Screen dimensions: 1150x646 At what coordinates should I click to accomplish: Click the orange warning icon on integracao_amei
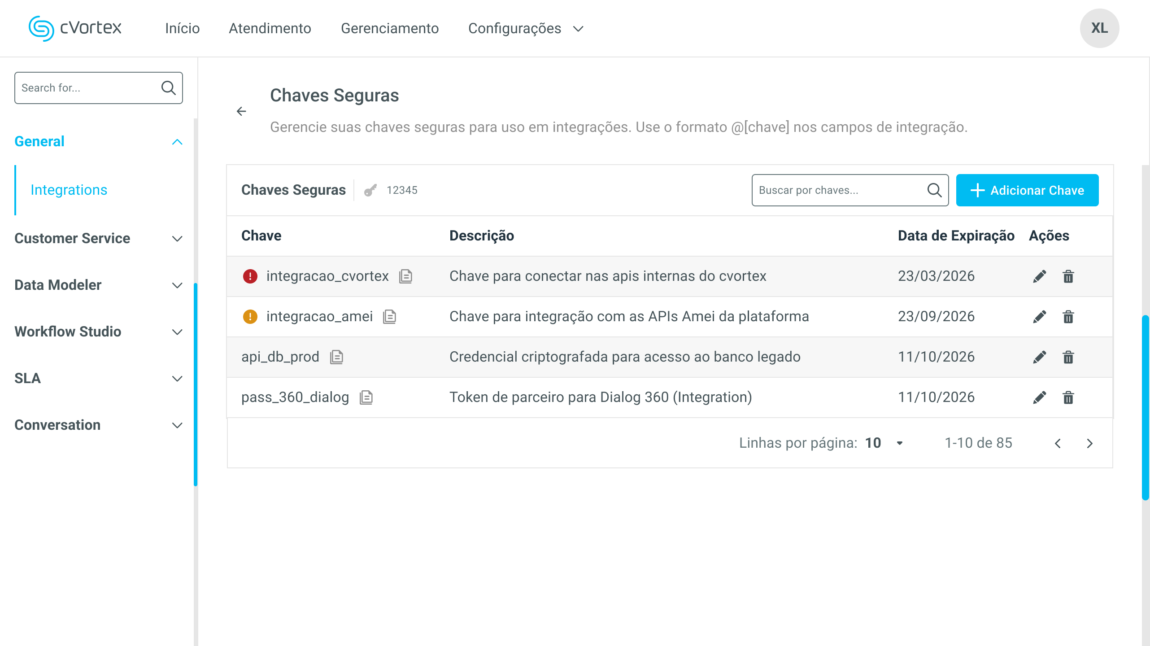point(250,317)
